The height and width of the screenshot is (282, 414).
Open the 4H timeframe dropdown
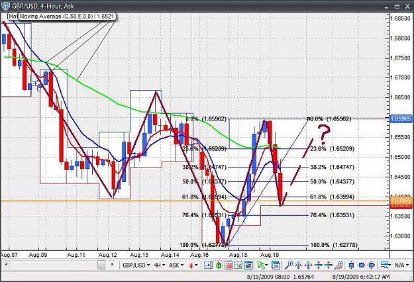point(159,265)
